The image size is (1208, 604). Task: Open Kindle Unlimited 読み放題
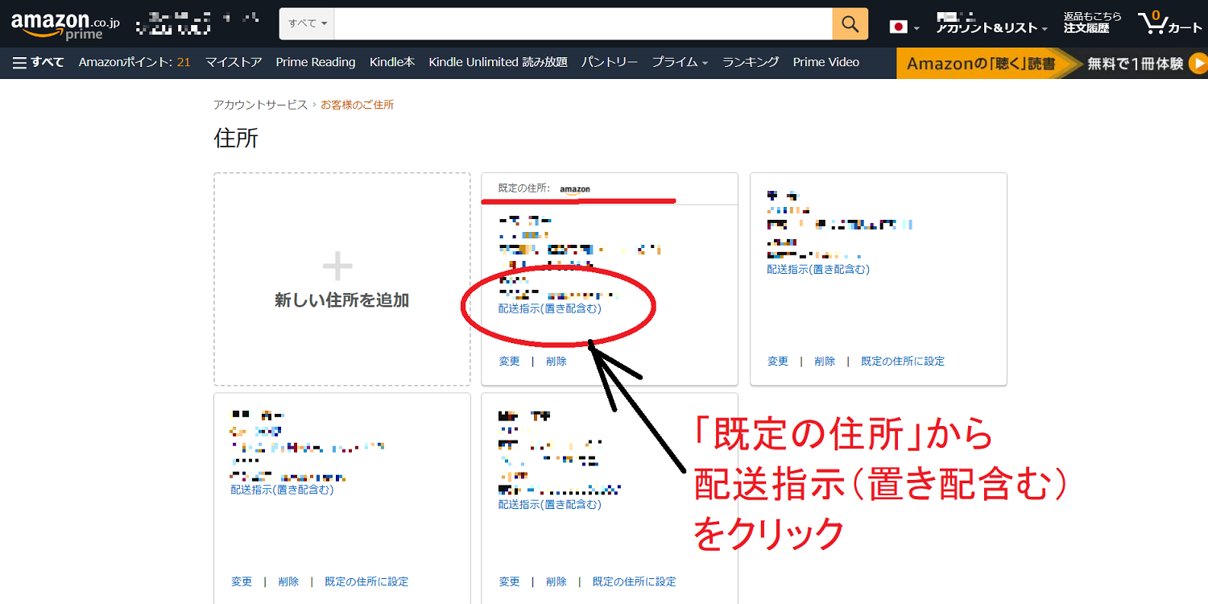pos(498,62)
